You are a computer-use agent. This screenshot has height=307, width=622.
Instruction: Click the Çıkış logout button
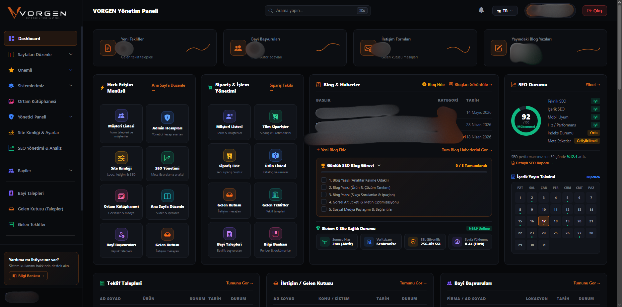tap(595, 11)
